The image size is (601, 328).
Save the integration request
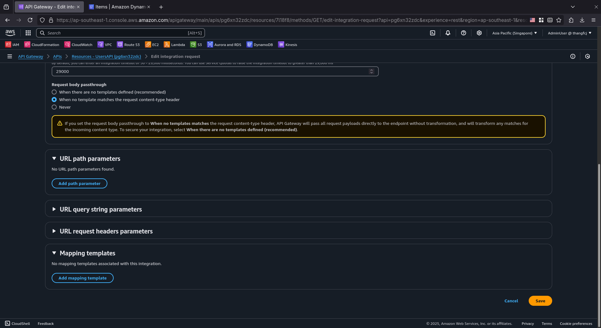[540, 301]
